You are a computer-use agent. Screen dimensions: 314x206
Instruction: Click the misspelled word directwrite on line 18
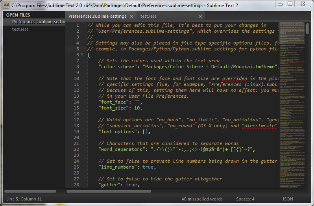click(x=260, y=126)
